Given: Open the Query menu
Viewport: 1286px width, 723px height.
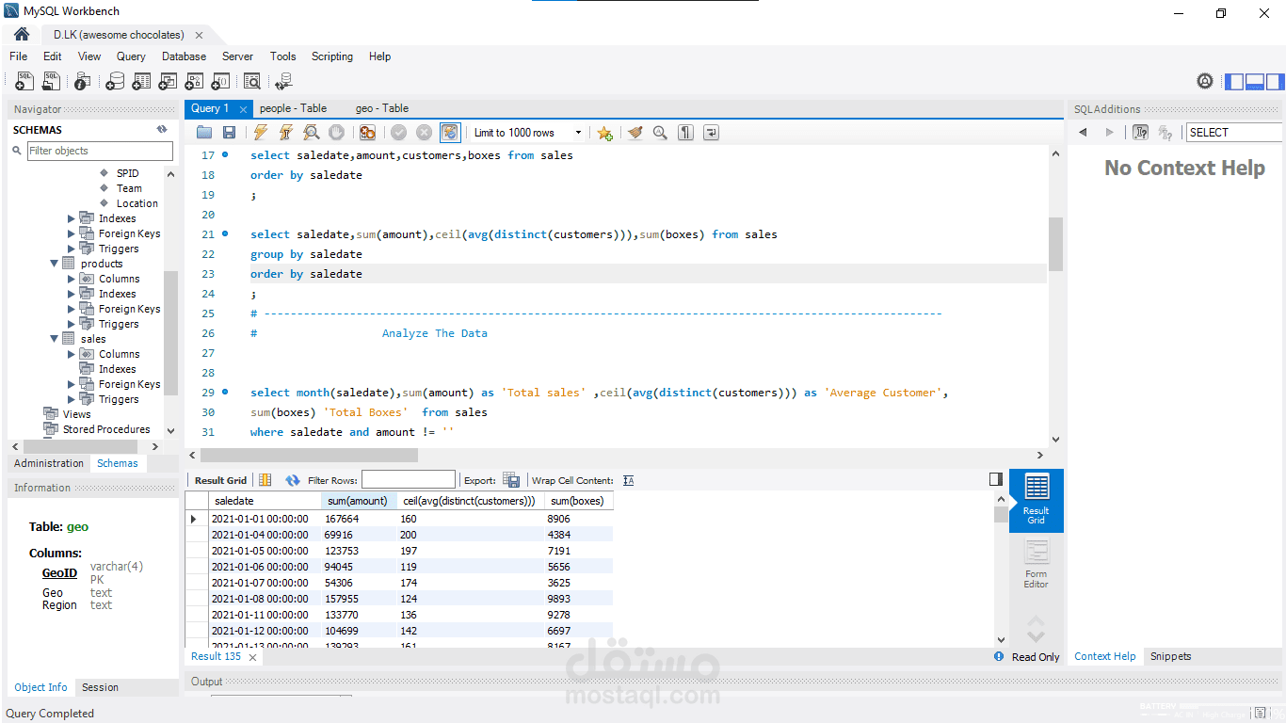Looking at the screenshot, I should (131, 56).
